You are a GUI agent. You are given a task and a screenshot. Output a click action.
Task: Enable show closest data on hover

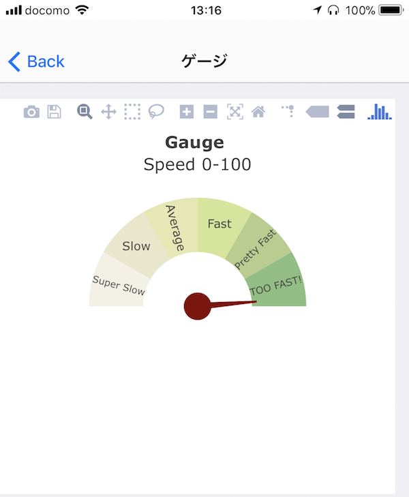tap(317, 112)
